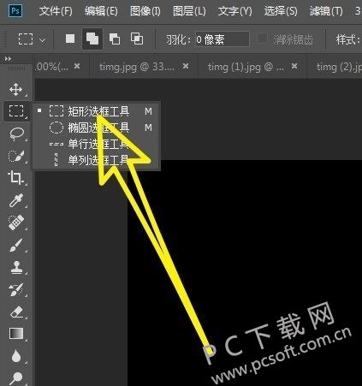
Task: Select the Spot Healing Brush tool
Action: 16,223
